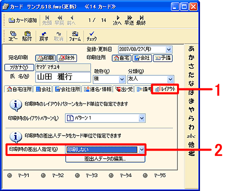Switch to the 会社 tab
225x191 pixels.
tap(43, 89)
